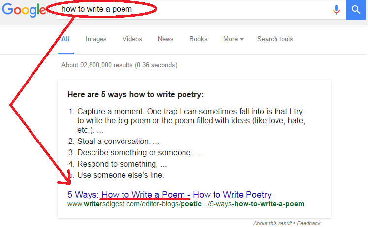Click the writersdigest.com green URL
Screen dimensions: 368x227
185,204
